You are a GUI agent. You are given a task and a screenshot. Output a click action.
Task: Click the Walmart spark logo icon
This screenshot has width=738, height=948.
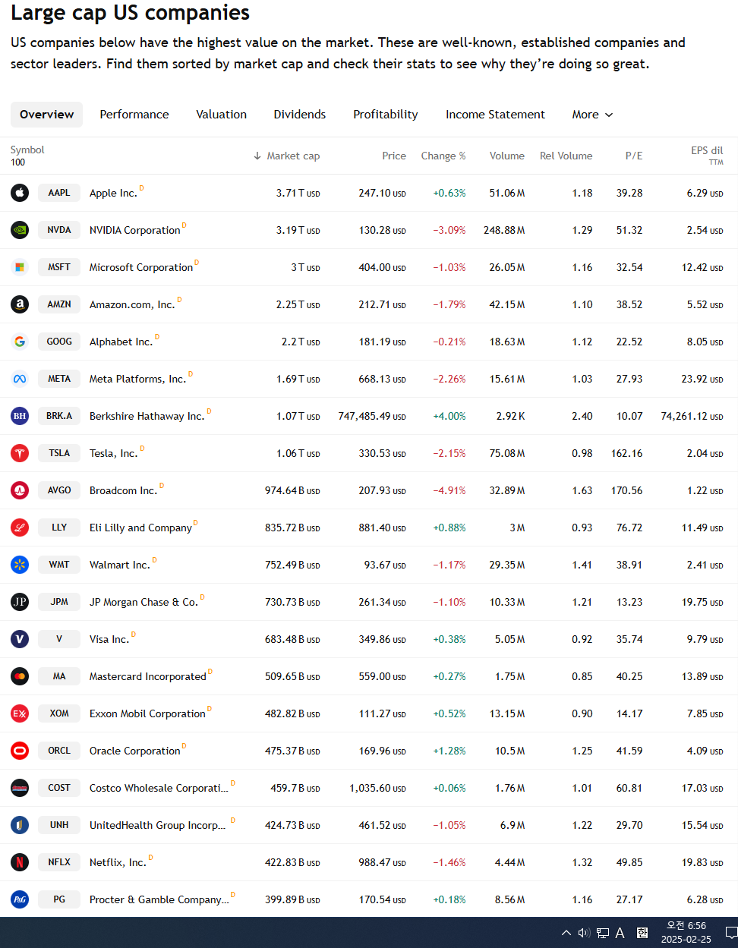tap(20, 565)
